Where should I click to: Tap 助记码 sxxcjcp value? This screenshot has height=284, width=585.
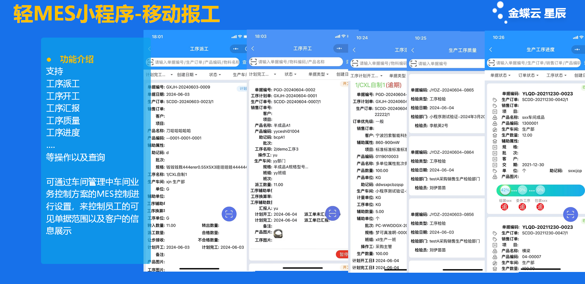[x=575, y=170]
